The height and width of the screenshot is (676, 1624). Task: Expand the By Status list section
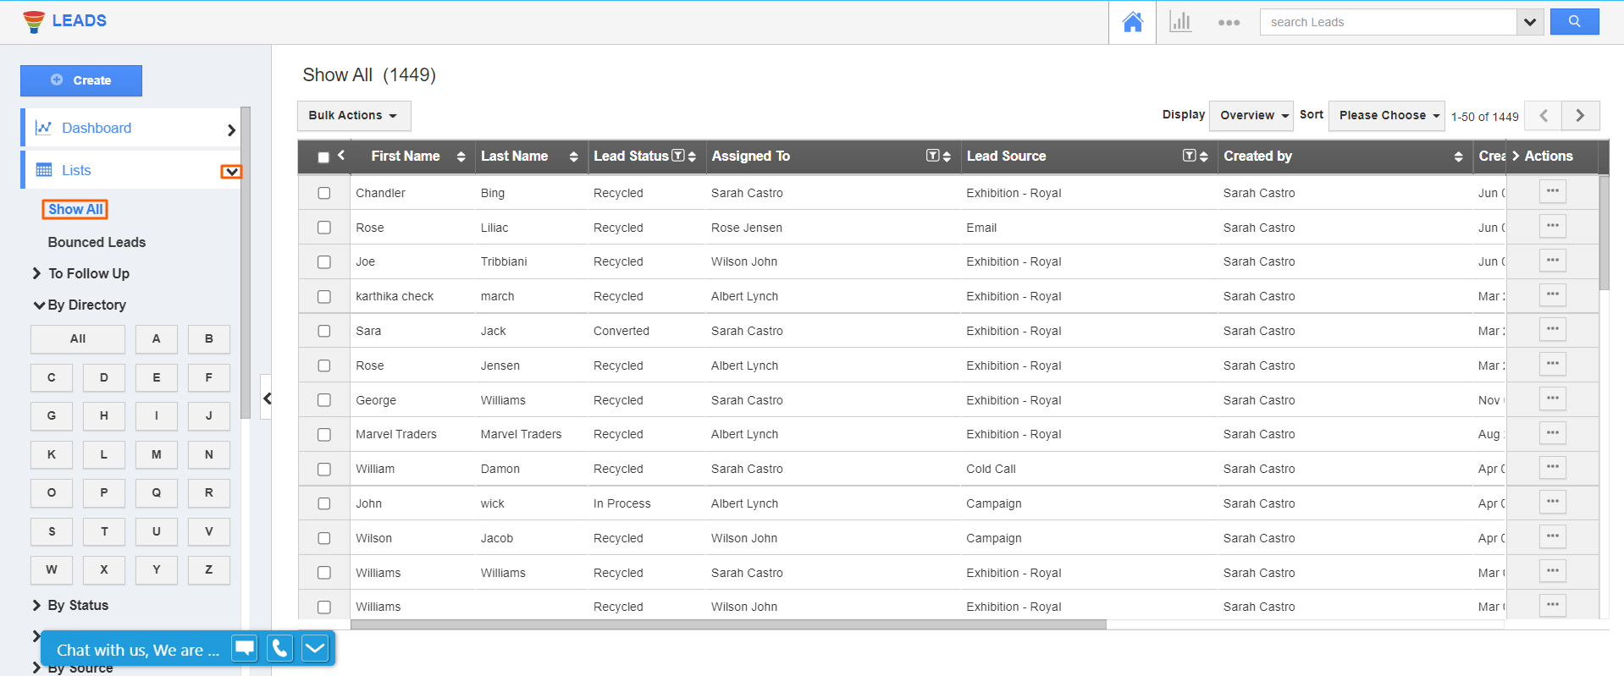point(78,605)
